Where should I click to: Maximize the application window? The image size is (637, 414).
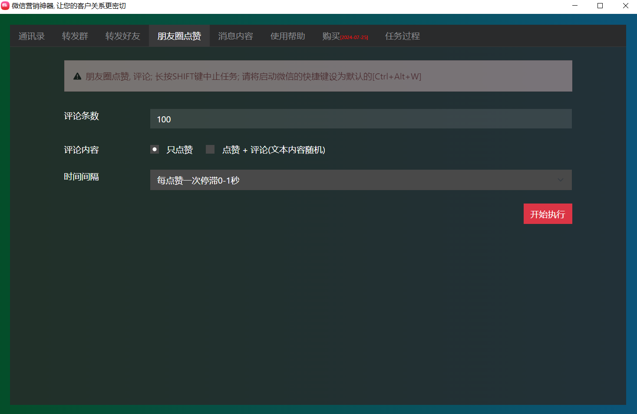(x=600, y=6)
